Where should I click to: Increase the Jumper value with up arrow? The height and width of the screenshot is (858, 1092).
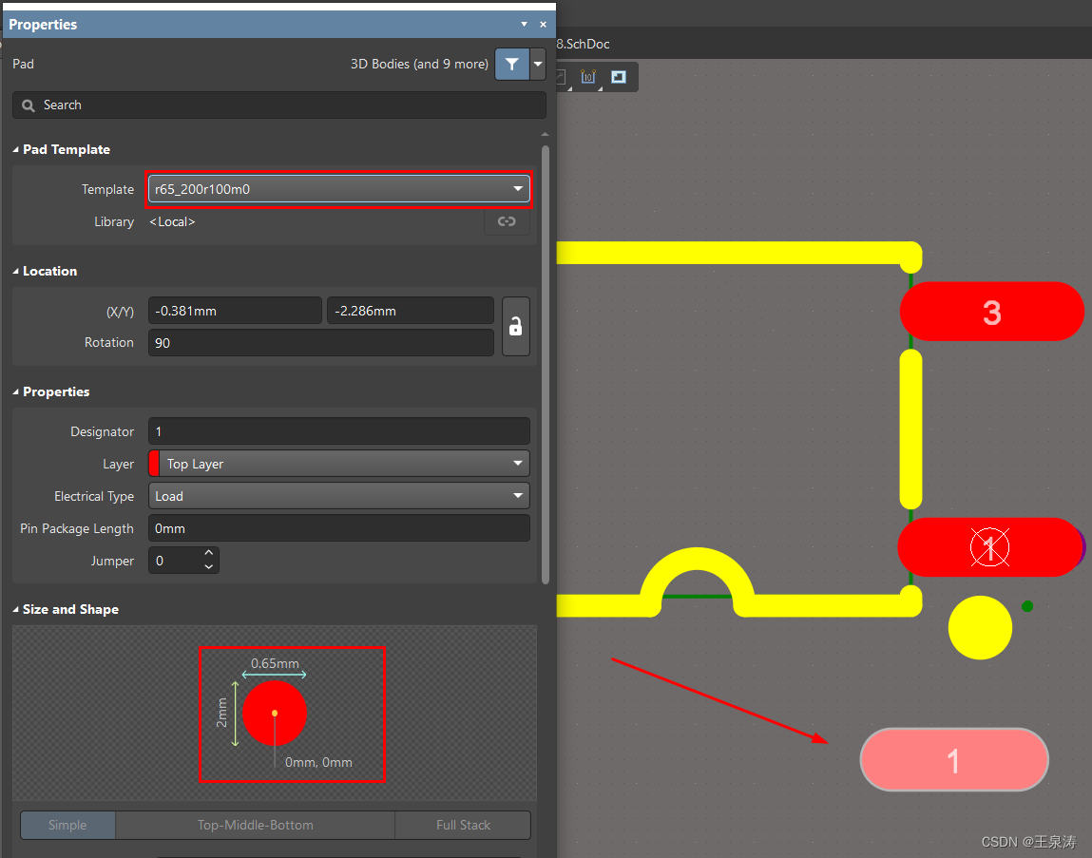208,553
